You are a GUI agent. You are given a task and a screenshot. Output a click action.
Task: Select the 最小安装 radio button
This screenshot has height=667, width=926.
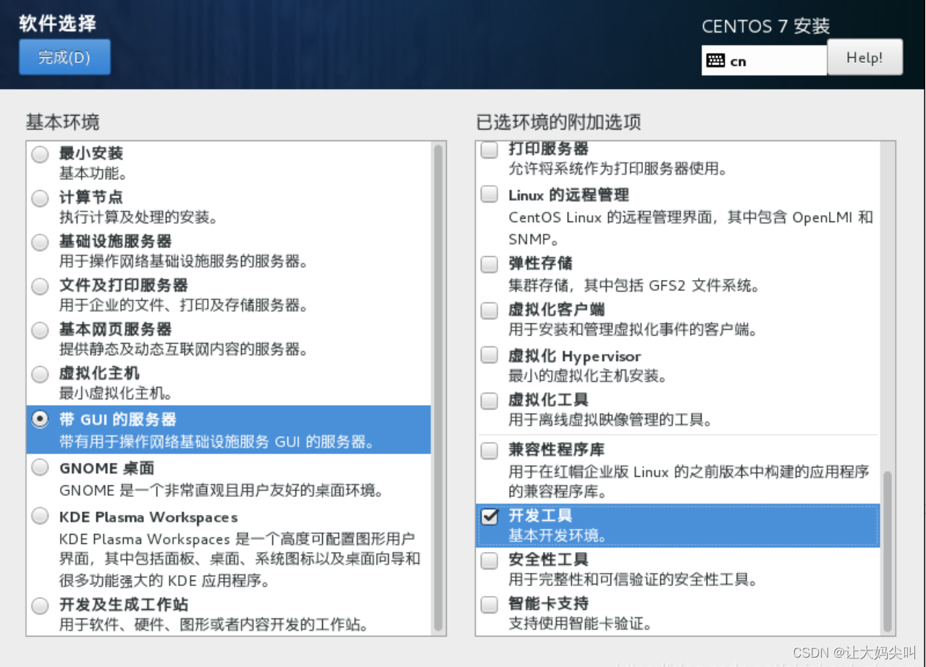point(41,154)
